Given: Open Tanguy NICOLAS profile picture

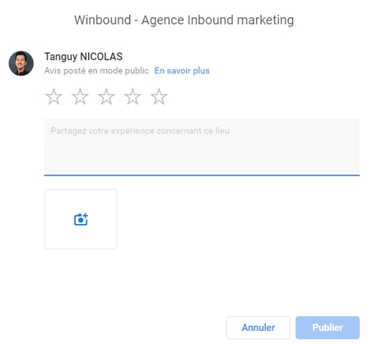Looking at the screenshot, I should tap(21, 63).
